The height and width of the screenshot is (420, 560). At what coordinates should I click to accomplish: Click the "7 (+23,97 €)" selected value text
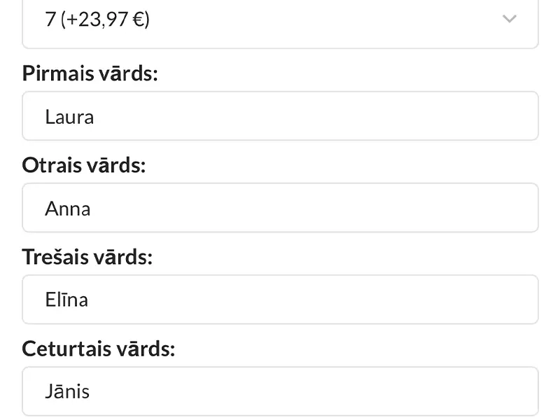point(97,20)
